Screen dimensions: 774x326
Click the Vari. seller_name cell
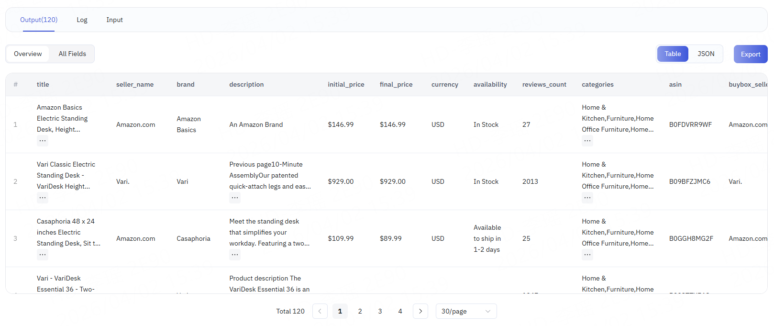point(123,181)
